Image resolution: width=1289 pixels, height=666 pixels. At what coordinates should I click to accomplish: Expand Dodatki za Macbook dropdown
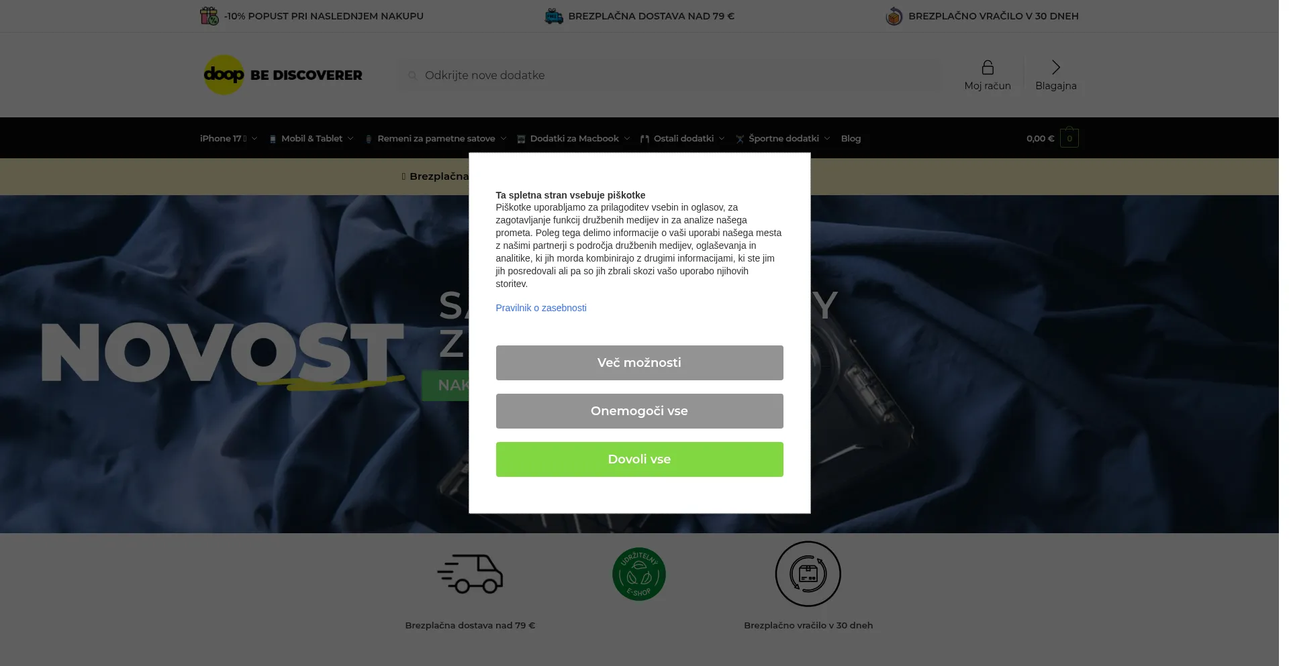(x=574, y=139)
